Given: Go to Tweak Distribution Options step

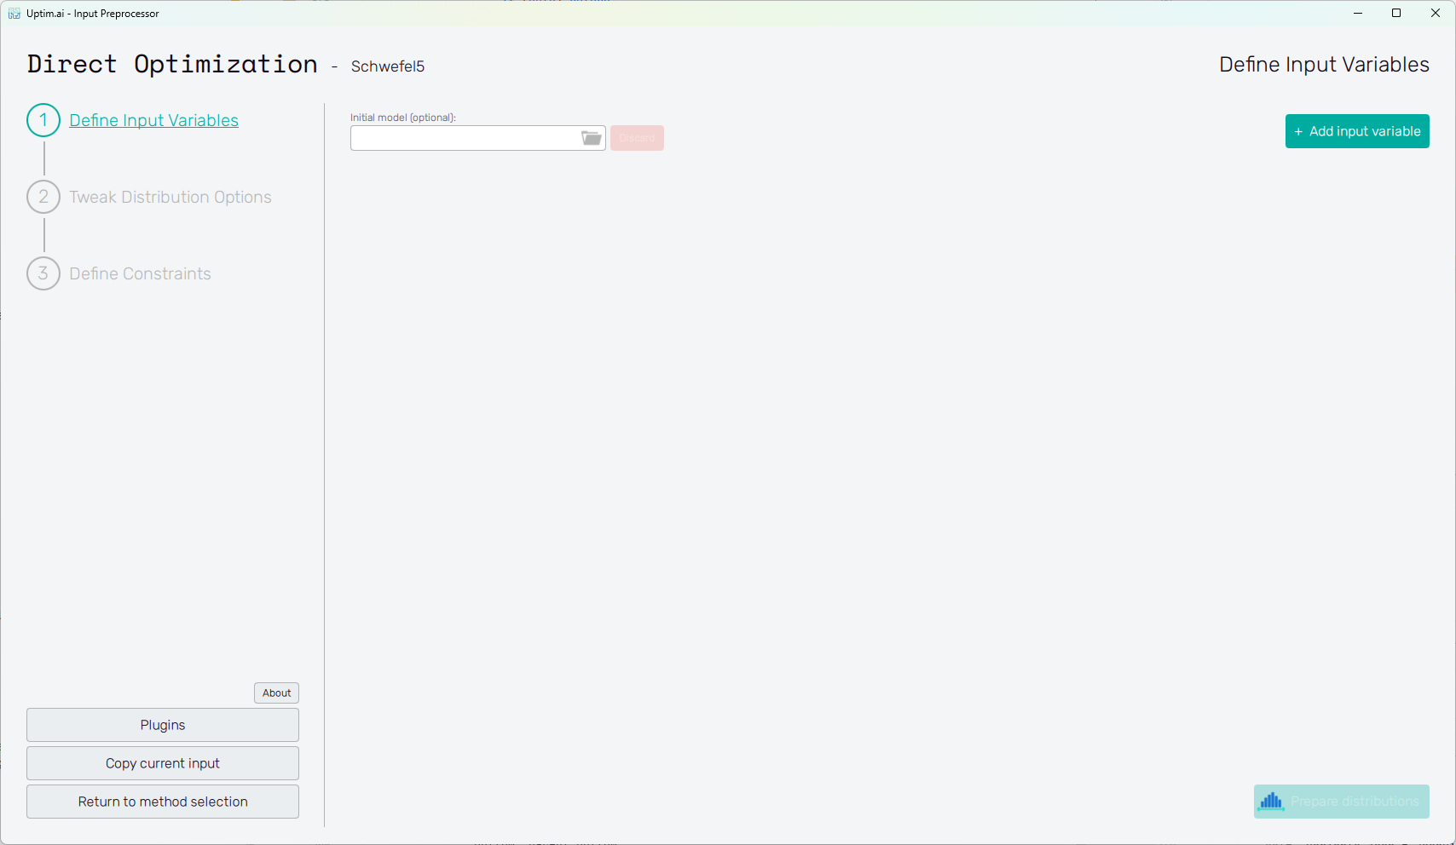Looking at the screenshot, I should [170, 197].
